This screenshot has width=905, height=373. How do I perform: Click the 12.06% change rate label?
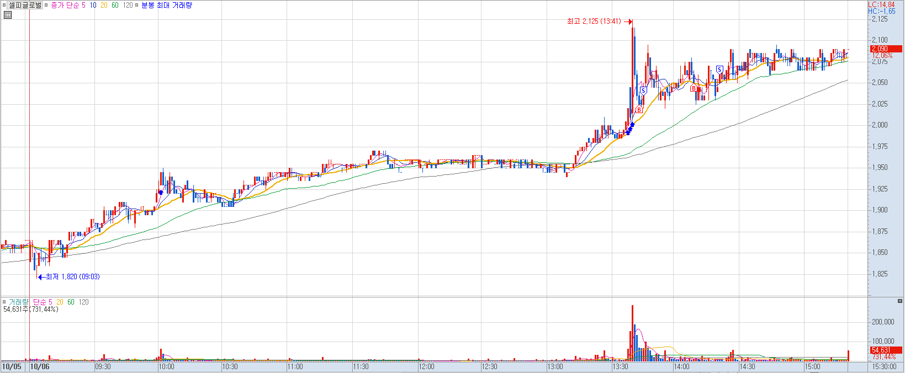882,56
